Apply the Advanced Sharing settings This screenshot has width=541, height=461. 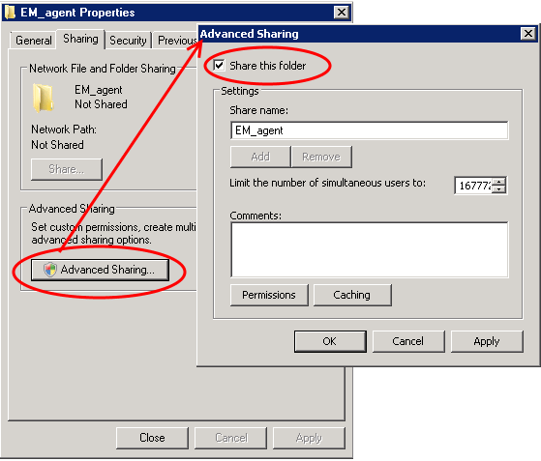[x=487, y=341]
